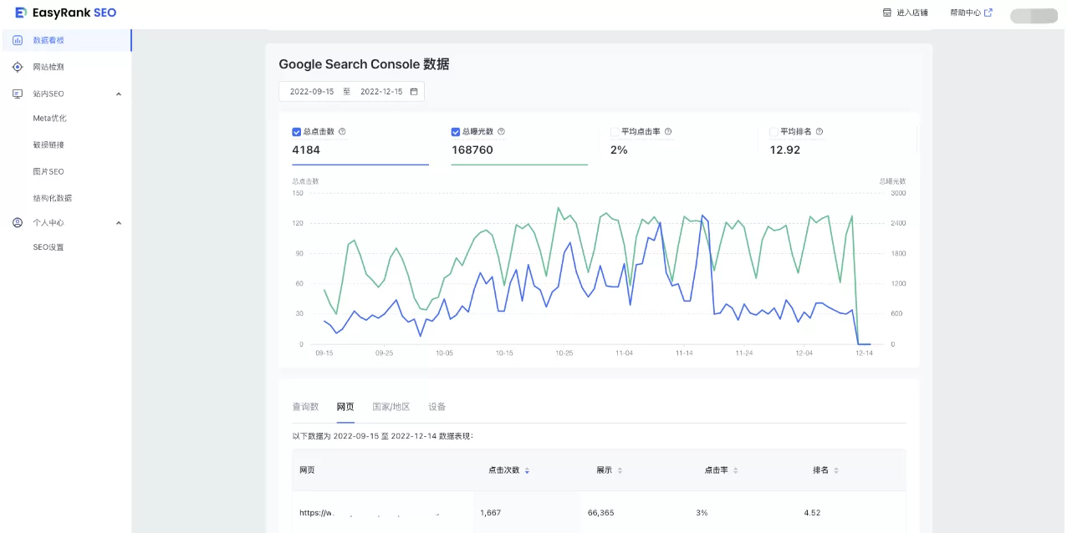1067x533 pixels.
Task: Click the 进入店铺 store icon
Action: 887,13
